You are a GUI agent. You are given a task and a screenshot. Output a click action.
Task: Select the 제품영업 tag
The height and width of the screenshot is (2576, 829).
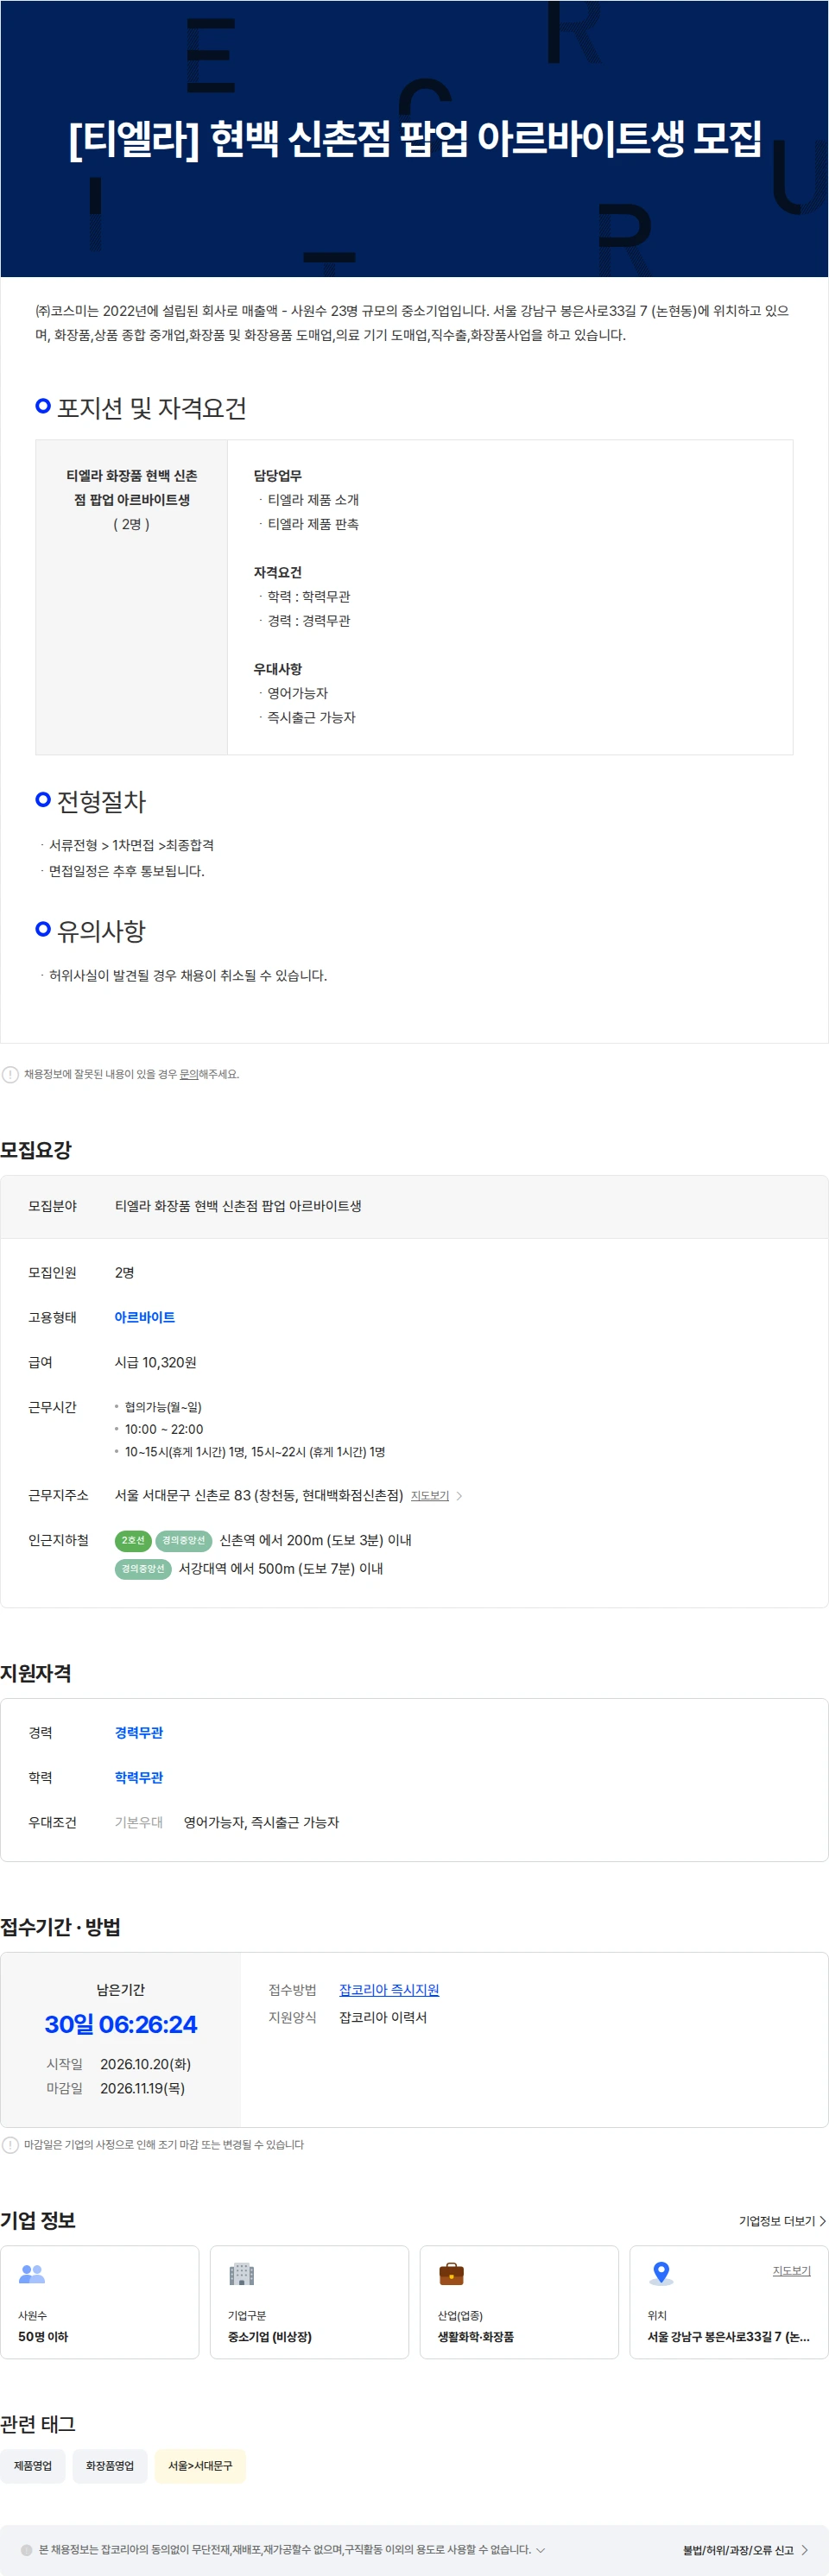[x=33, y=2465]
